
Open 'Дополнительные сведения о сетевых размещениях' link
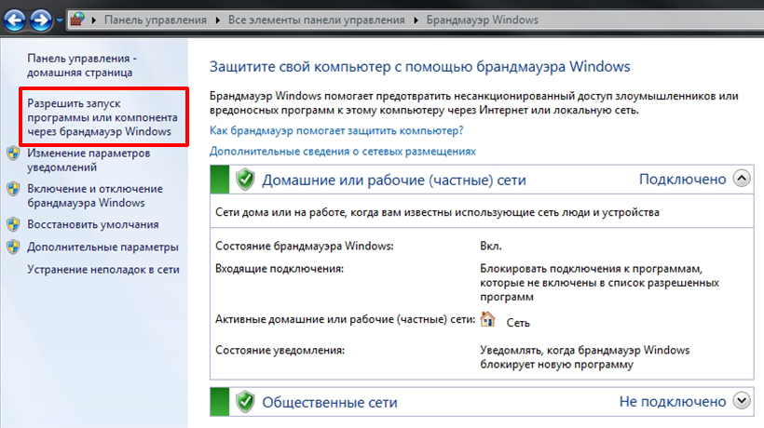343,152
